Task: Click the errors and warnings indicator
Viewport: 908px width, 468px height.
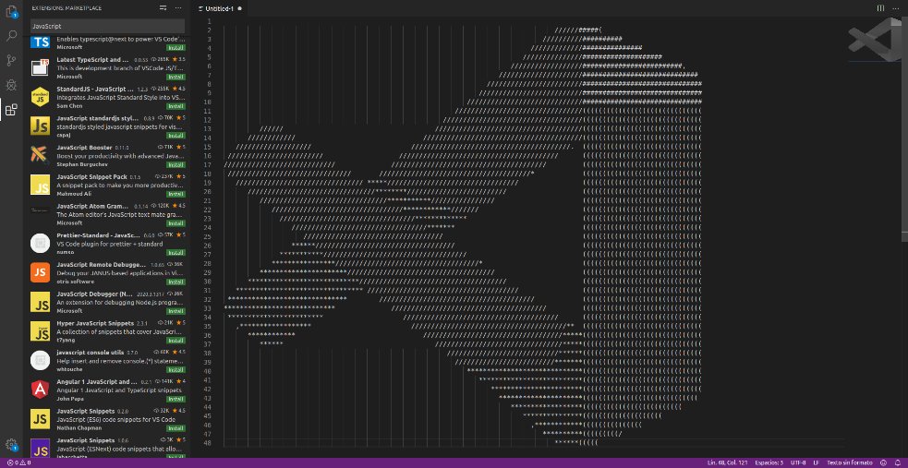Action: [x=18, y=462]
